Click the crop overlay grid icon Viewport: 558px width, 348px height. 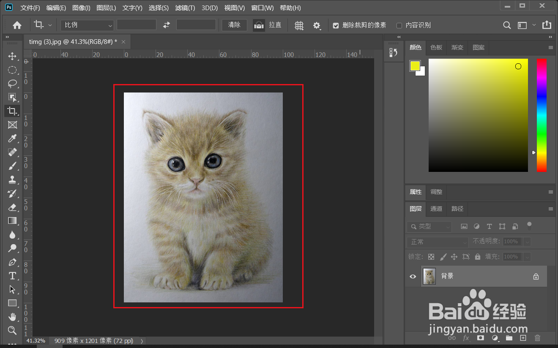pos(299,25)
